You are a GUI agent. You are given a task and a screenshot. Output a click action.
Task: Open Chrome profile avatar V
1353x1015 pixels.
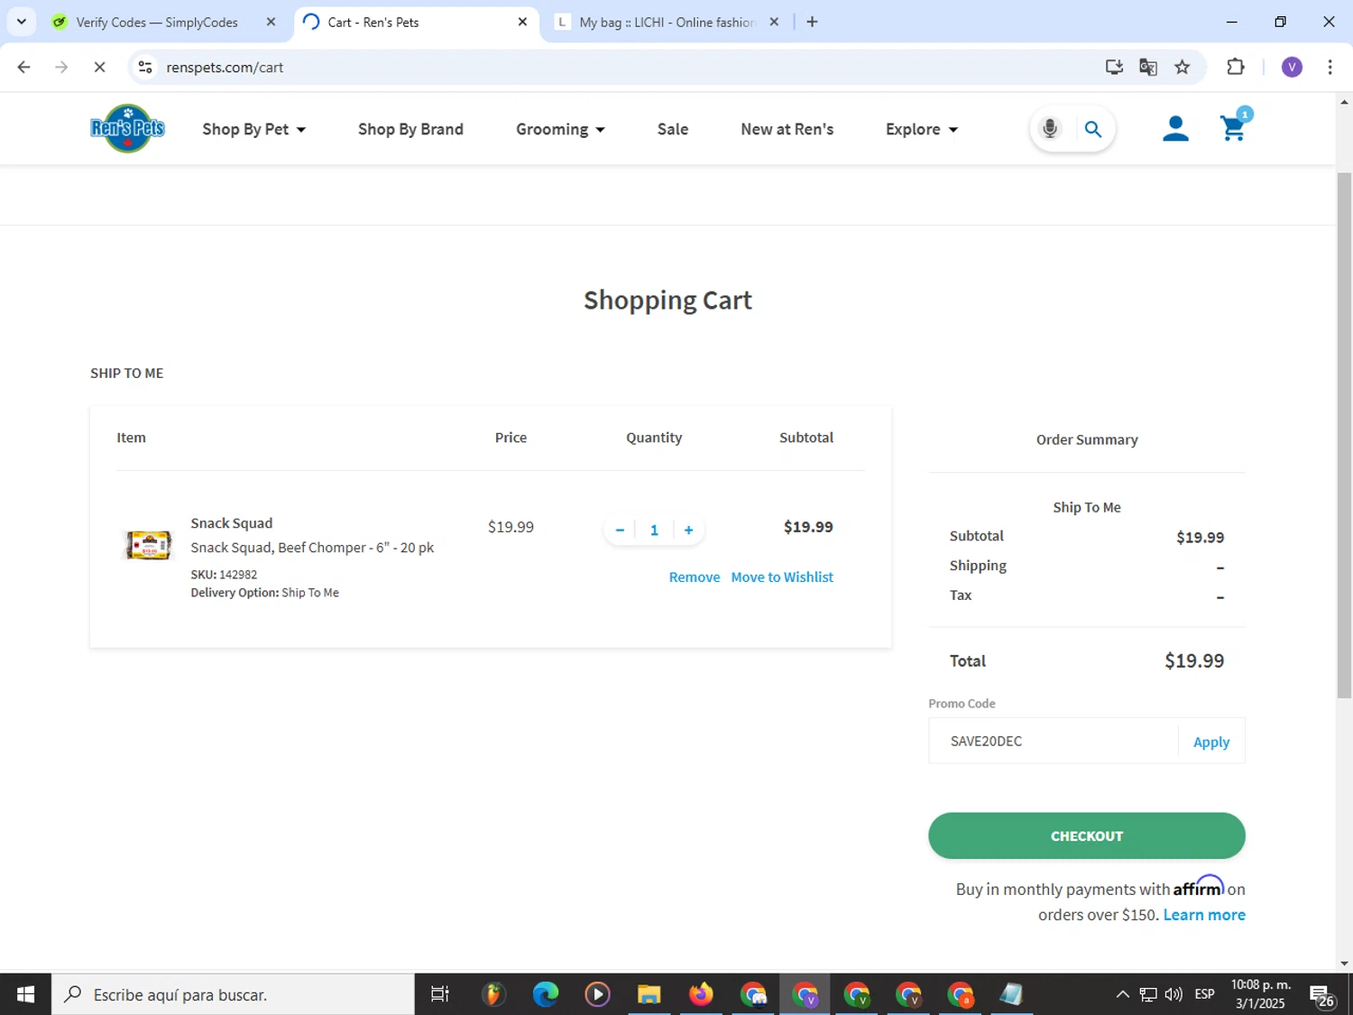(x=1292, y=67)
